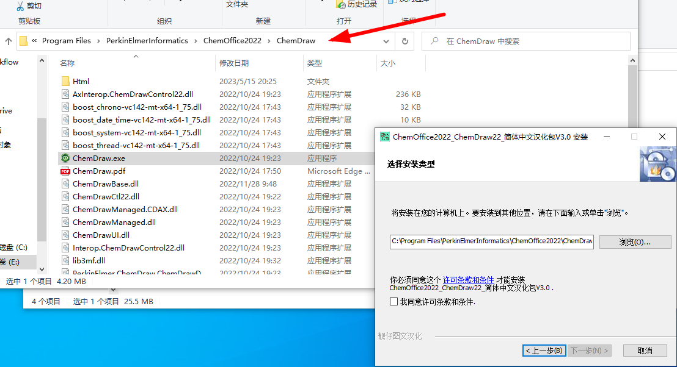Sort by Name column header

click(x=67, y=63)
